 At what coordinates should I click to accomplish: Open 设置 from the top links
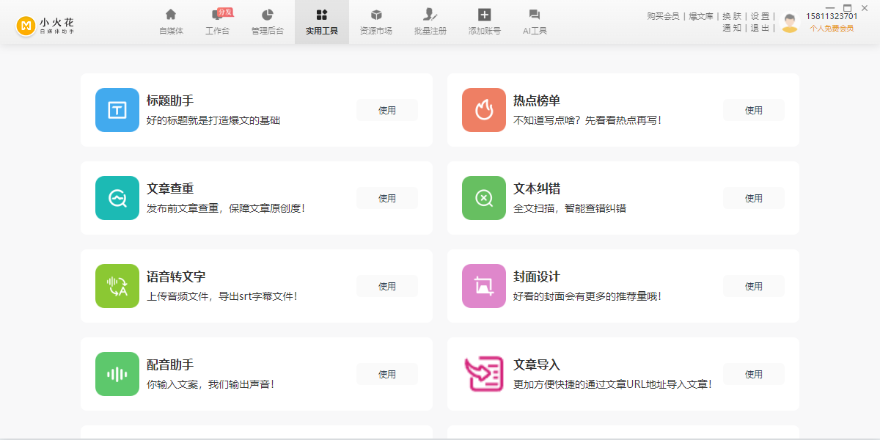tap(760, 16)
